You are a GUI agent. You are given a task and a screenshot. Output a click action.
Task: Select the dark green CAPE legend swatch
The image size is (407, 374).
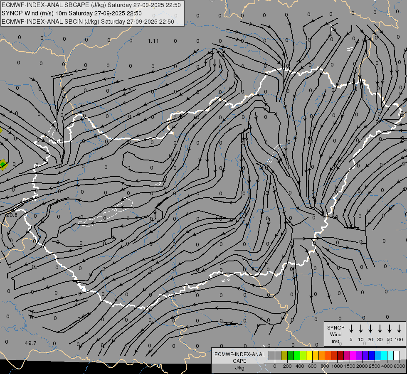(291, 355)
